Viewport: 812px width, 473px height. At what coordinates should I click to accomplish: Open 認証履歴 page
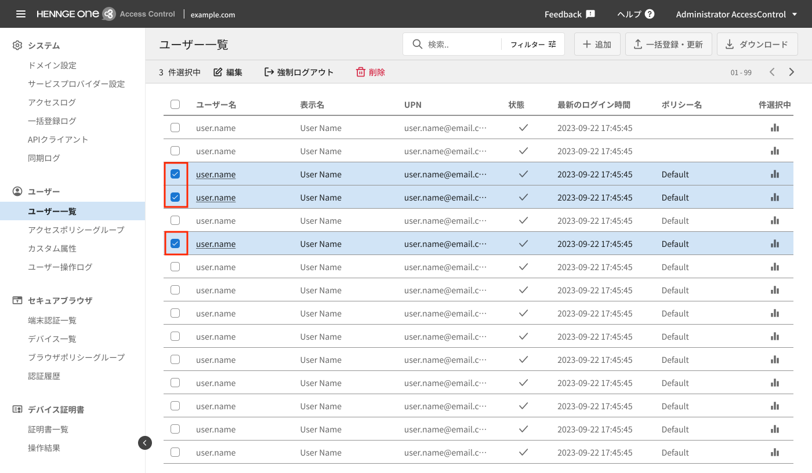pyautogui.click(x=44, y=376)
